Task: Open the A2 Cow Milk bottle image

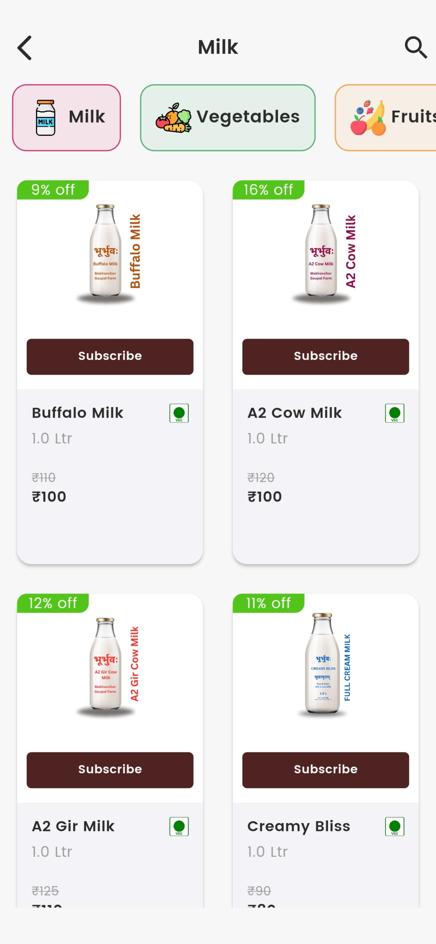Action: click(x=324, y=253)
